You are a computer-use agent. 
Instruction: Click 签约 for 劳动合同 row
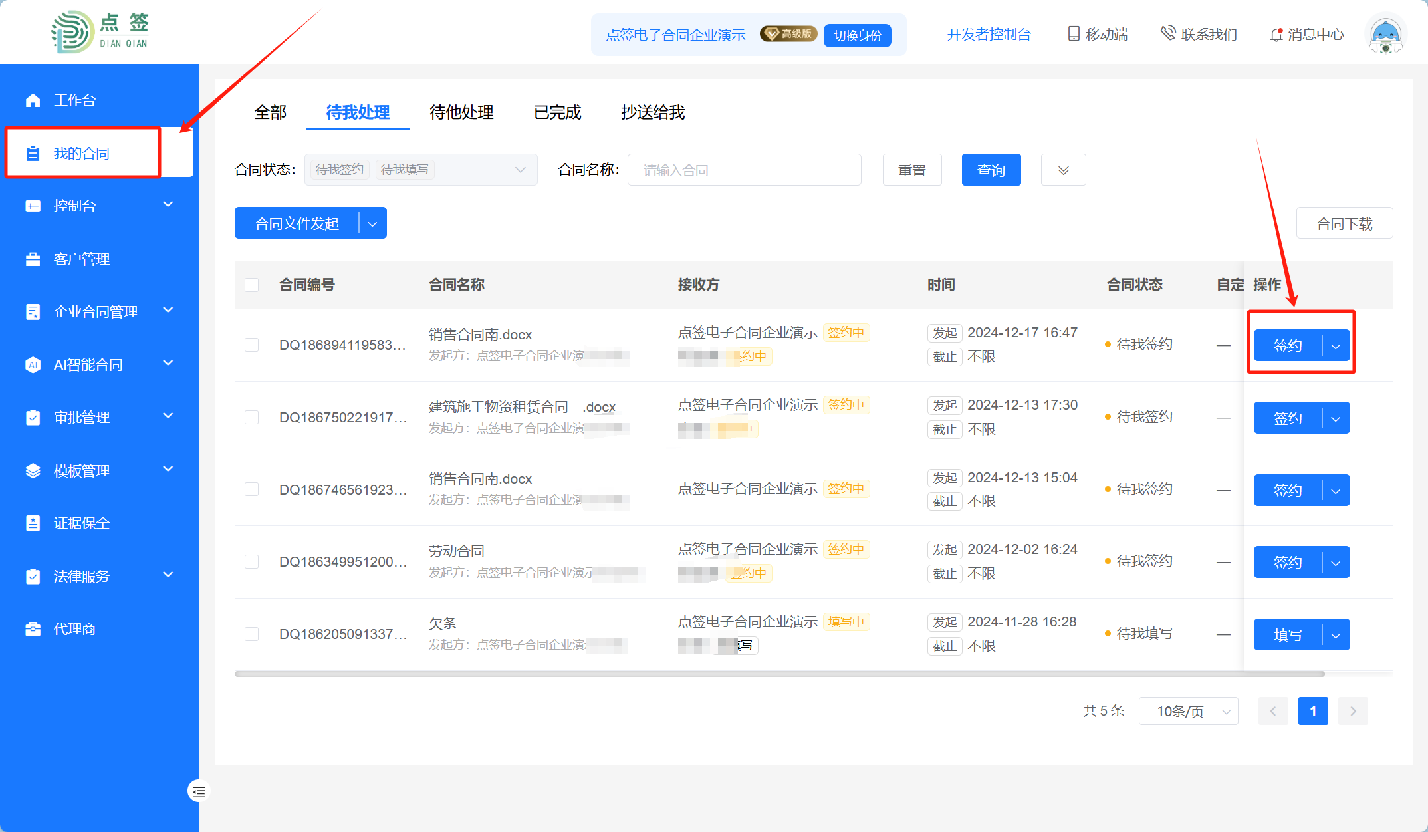pos(1288,563)
